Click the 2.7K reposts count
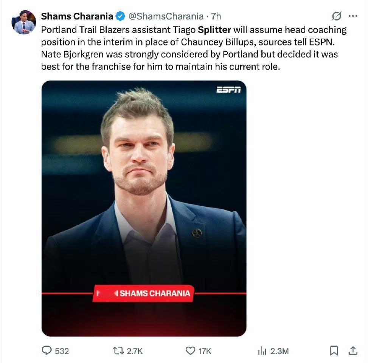This screenshot has width=368, height=363. (x=135, y=351)
